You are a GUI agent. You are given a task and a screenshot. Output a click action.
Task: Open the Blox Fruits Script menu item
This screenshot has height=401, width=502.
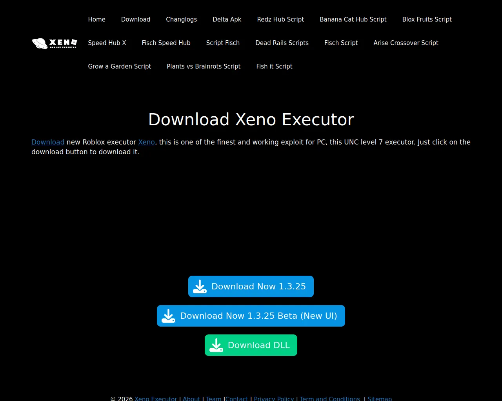pos(427,20)
